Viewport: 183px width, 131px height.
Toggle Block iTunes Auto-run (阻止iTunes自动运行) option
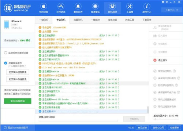point(5,128)
